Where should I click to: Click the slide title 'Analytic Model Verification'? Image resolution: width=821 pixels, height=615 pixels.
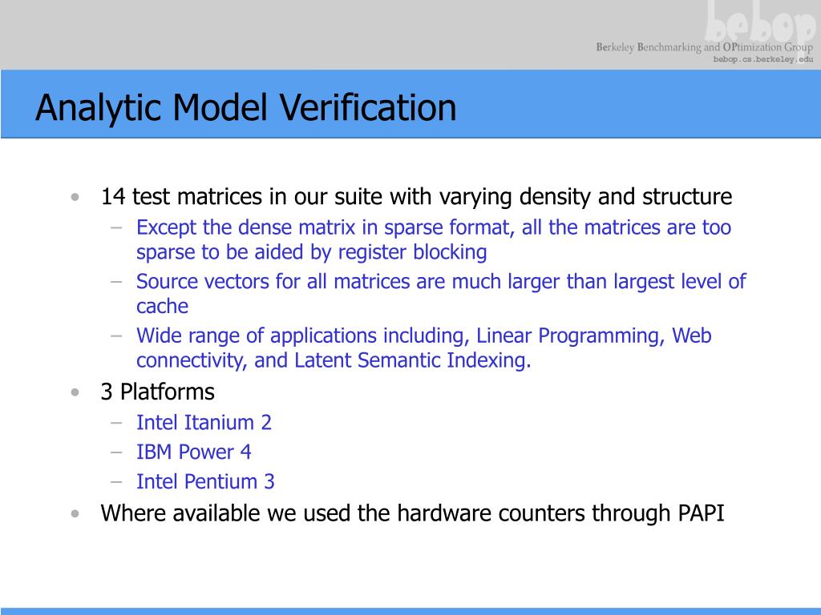245,108
